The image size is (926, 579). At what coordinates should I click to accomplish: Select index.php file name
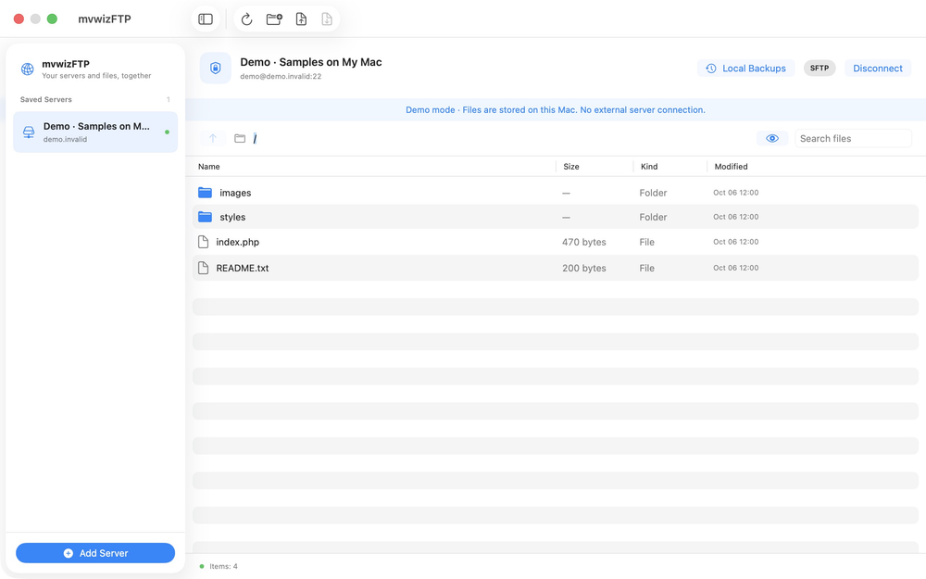tap(237, 242)
